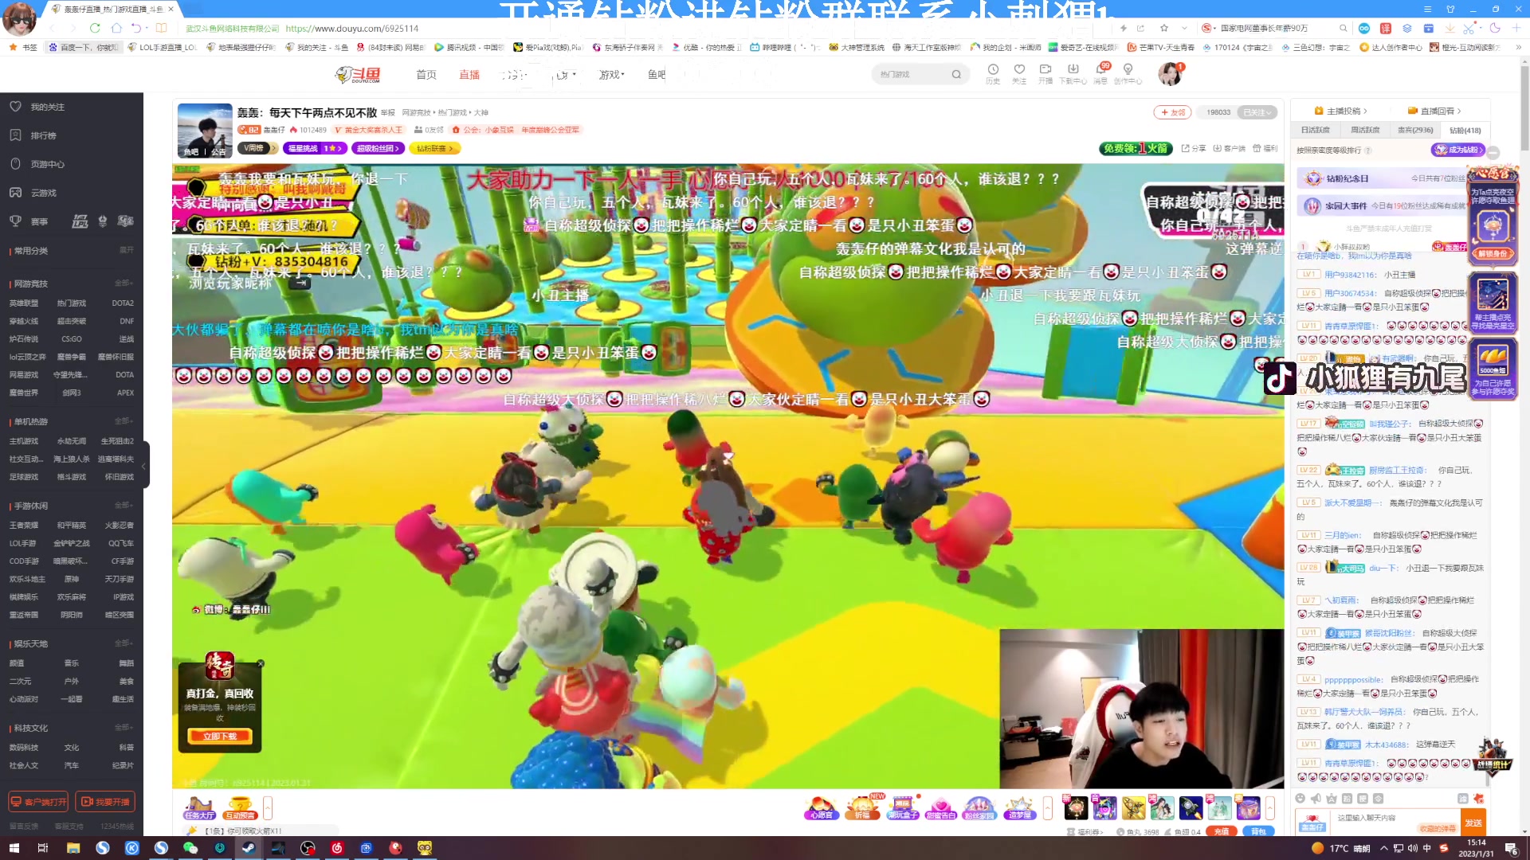Open the 背包 backpack button
Viewport: 1530px width, 860px height.
point(1258,831)
